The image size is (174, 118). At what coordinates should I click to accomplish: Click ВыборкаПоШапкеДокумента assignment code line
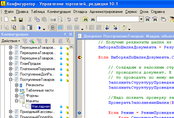[136, 47]
